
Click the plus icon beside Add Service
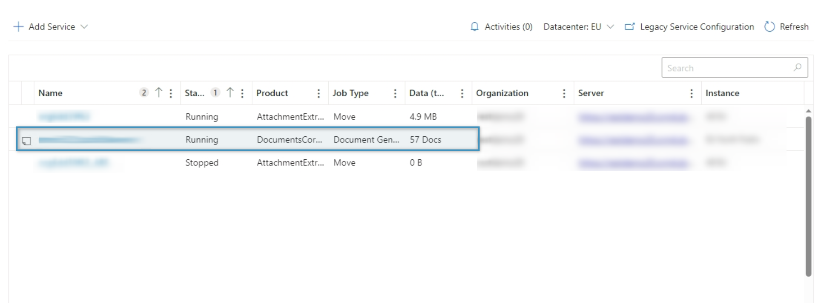point(18,27)
